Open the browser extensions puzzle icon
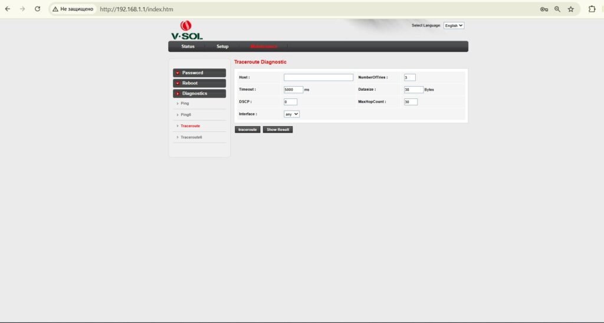Screen dimensions: 604x323 point(592,9)
